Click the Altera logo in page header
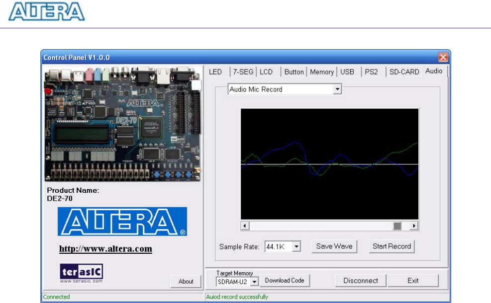The width and height of the screenshot is (491, 303). point(47,12)
